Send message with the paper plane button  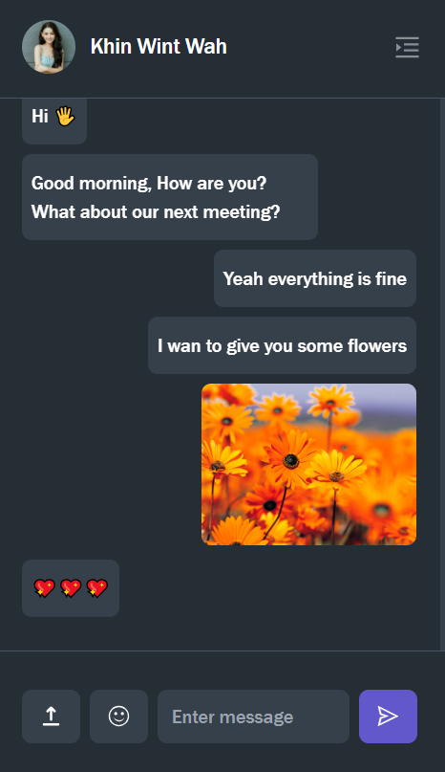coord(388,717)
